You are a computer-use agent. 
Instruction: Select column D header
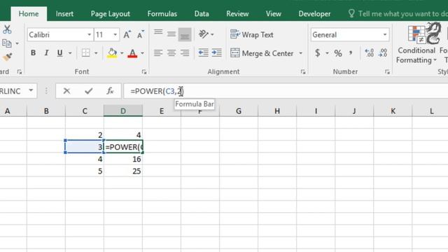(x=123, y=111)
